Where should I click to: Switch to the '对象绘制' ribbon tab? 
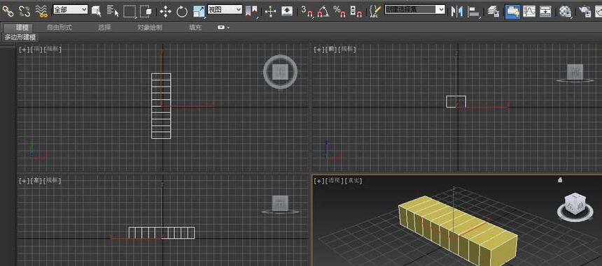pyautogui.click(x=150, y=27)
